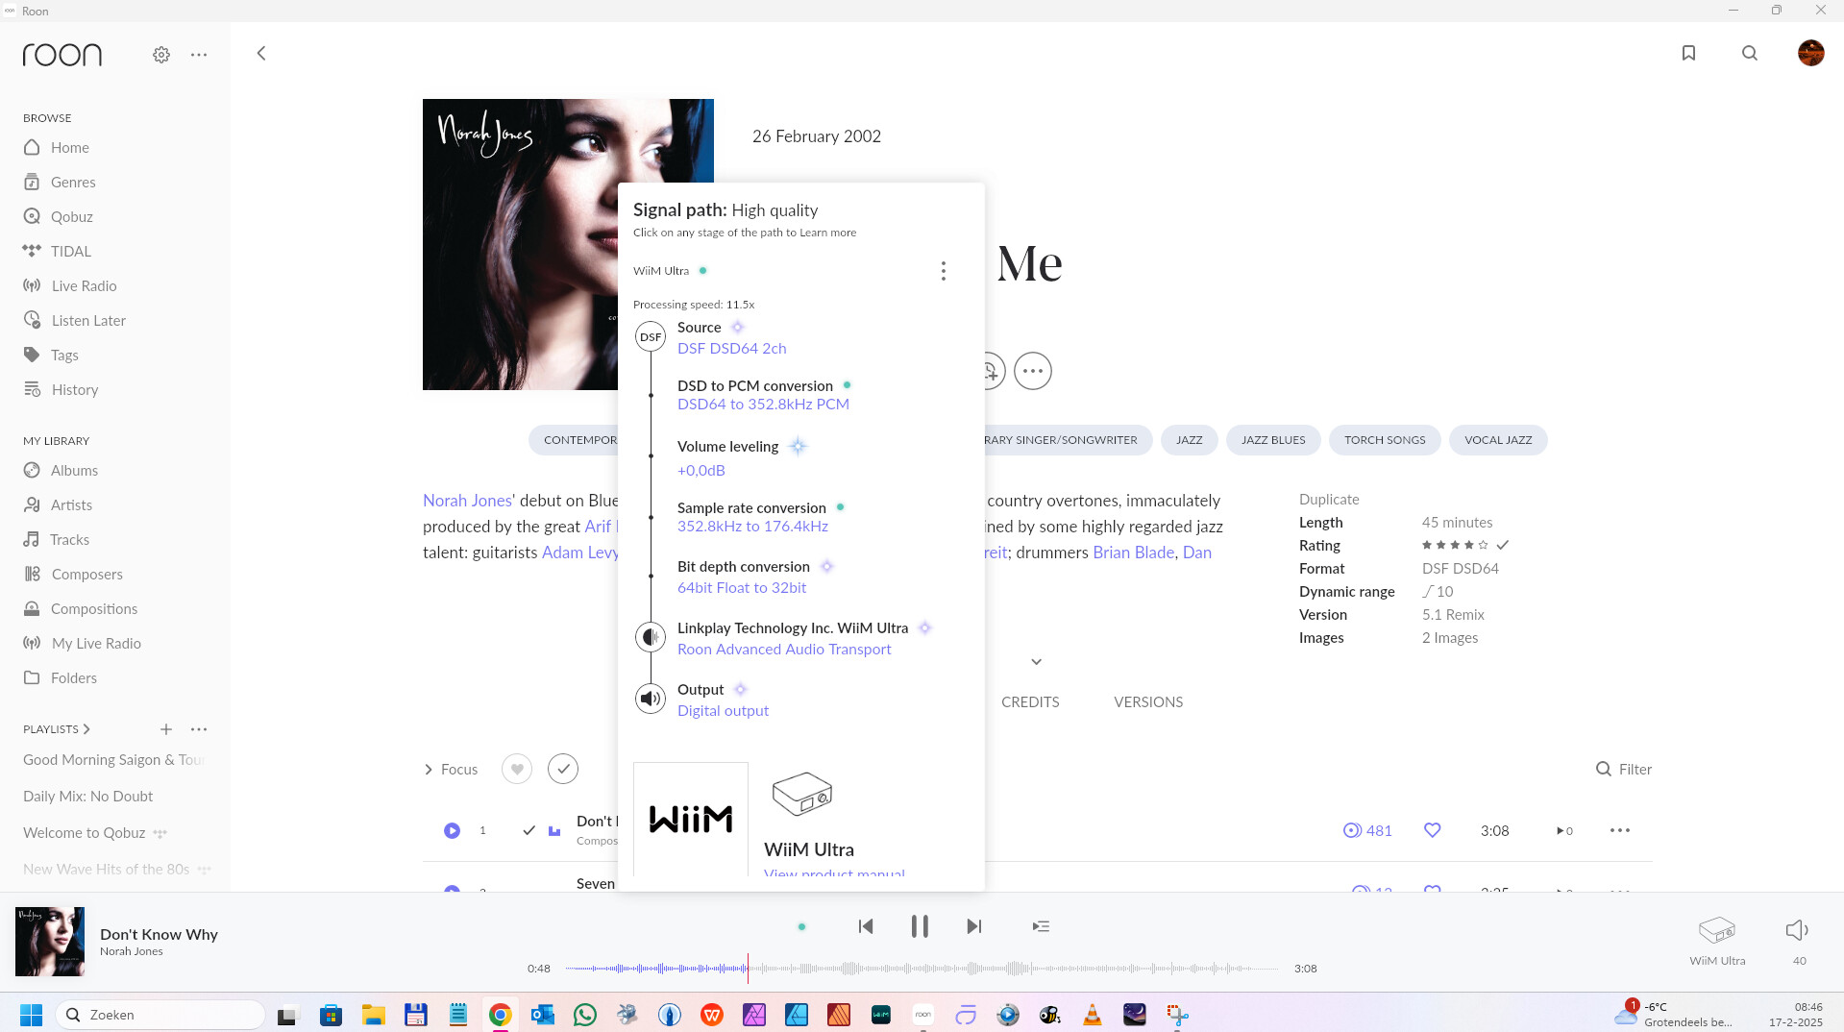Image resolution: width=1844 pixels, height=1032 pixels.
Task: Select the VOCAL JAZZ genre tag
Action: 1498,440
